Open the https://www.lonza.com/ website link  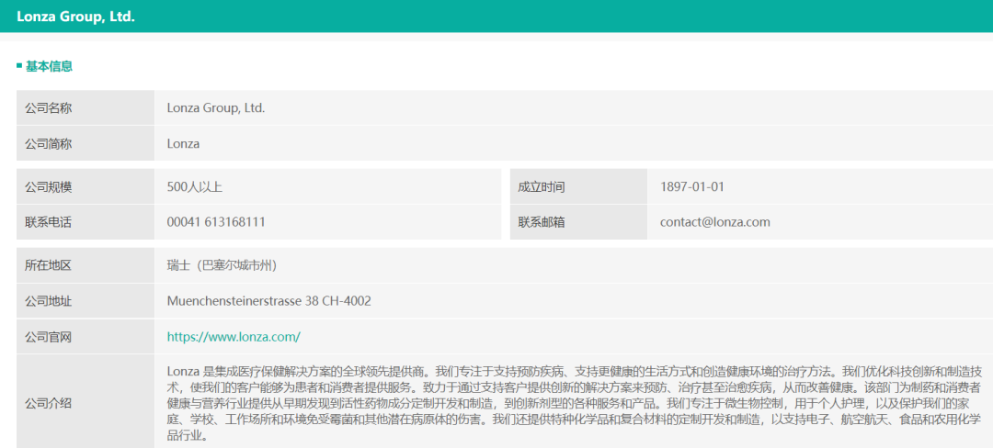tap(233, 337)
